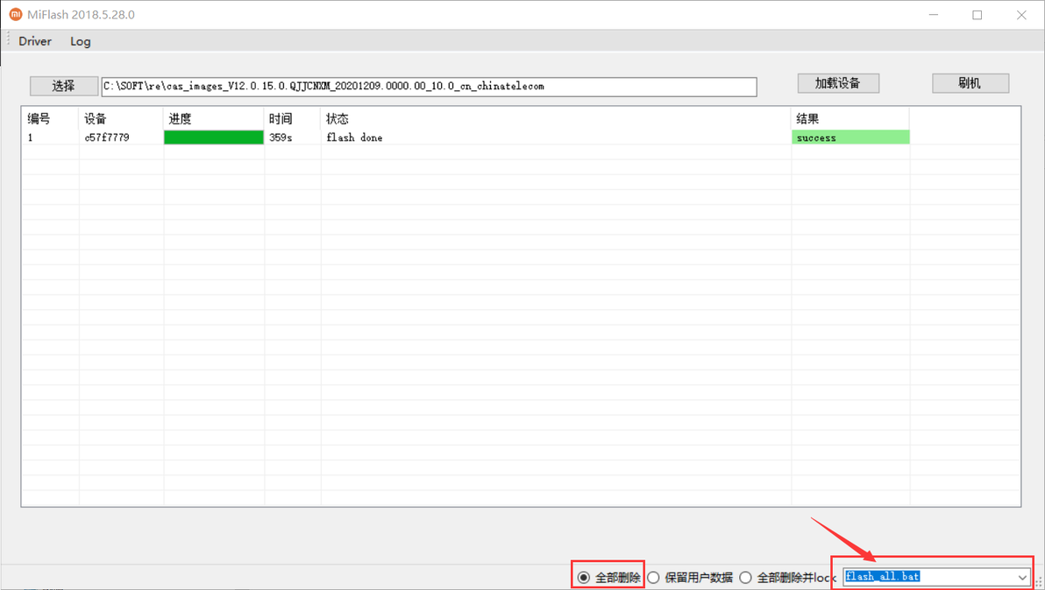
Task: Click the green success result cell
Action: pos(850,137)
